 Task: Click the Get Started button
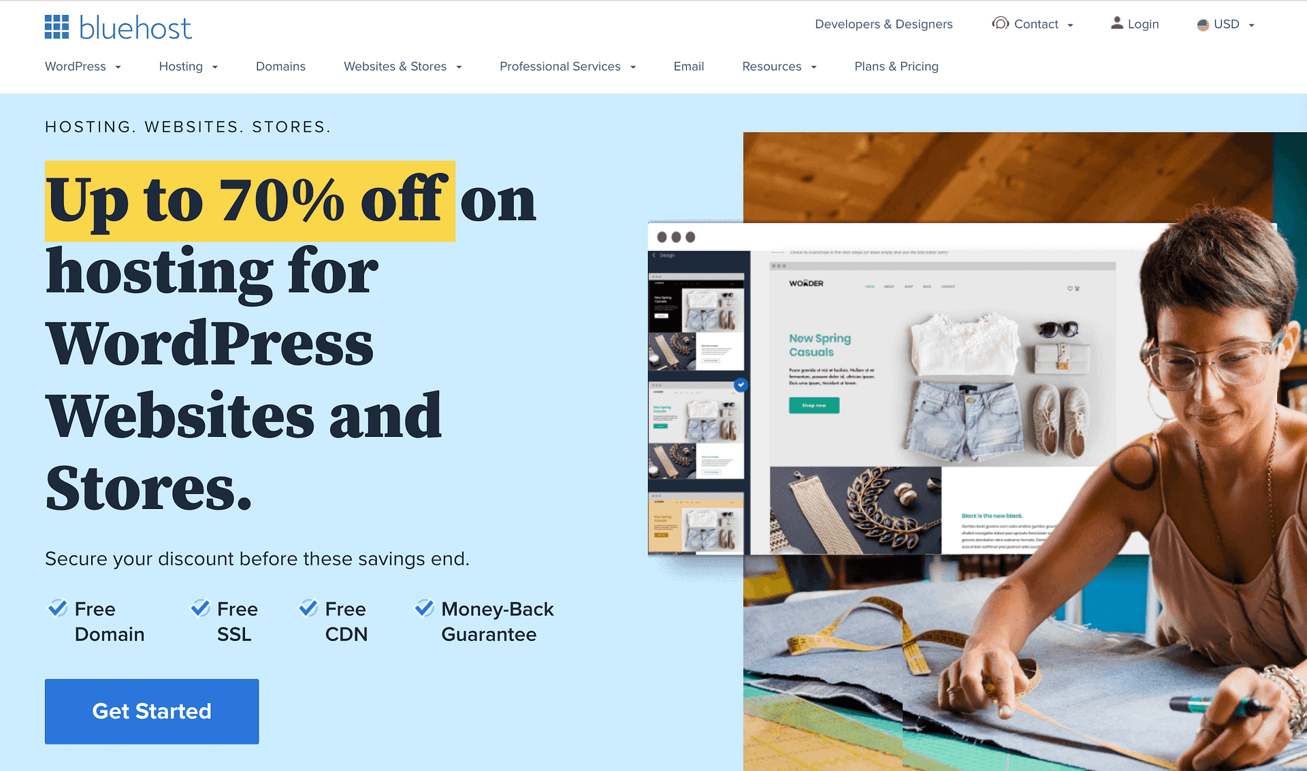click(152, 710)
